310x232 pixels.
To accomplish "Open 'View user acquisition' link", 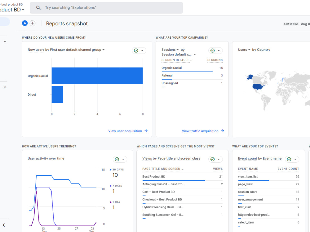I will click(125, 131).
